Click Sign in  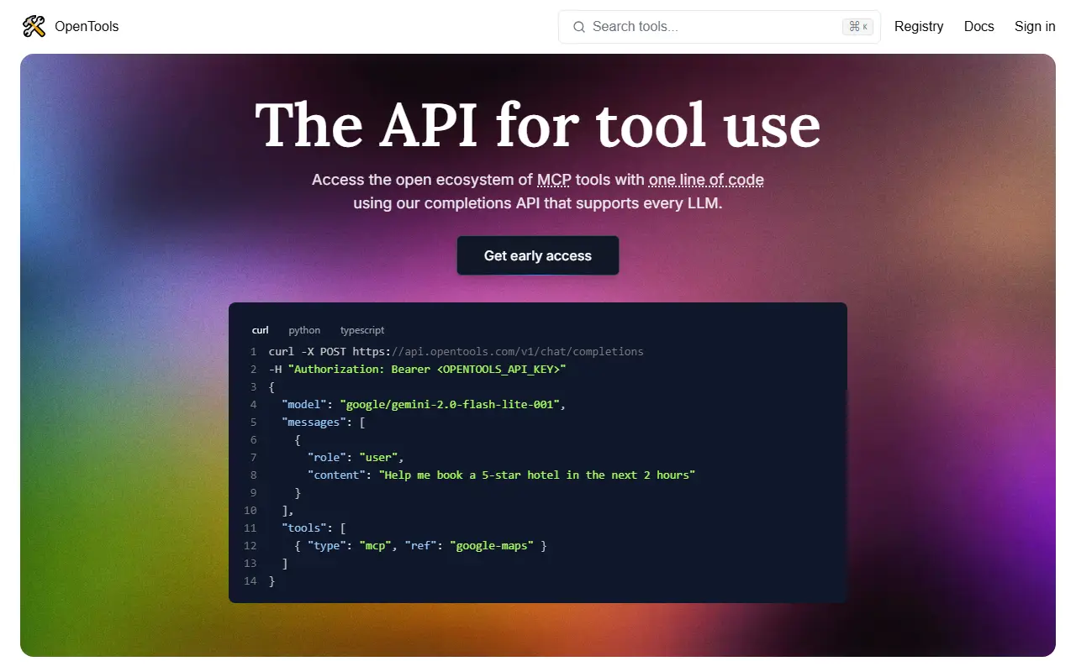pyautogui.click(x=1035, y=27)
